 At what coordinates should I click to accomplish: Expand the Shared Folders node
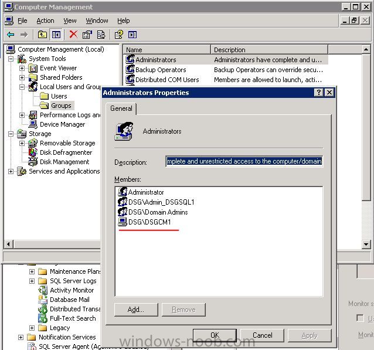[x=22, y=77]
